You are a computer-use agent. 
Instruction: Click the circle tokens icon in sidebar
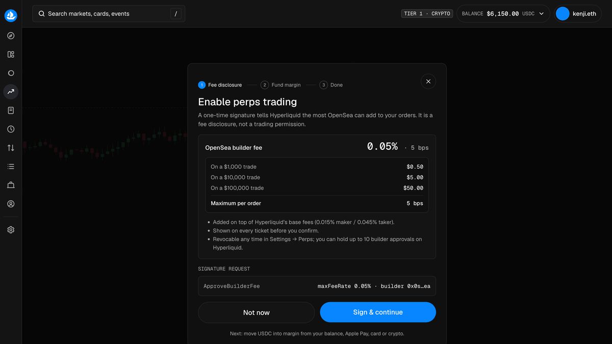coord(11,73)
